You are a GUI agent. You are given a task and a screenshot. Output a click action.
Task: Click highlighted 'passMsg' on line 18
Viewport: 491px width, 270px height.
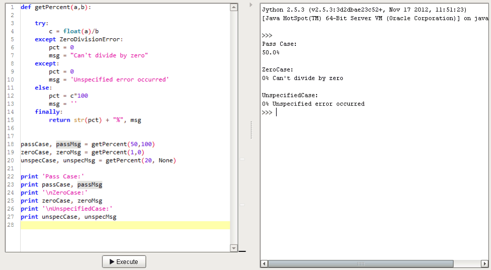click(69, 144)
